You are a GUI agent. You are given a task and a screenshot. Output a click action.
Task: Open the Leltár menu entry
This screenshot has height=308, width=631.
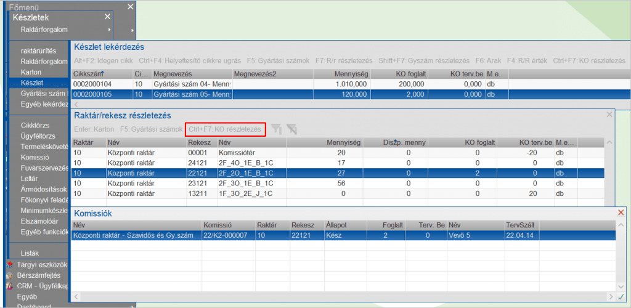31,179
